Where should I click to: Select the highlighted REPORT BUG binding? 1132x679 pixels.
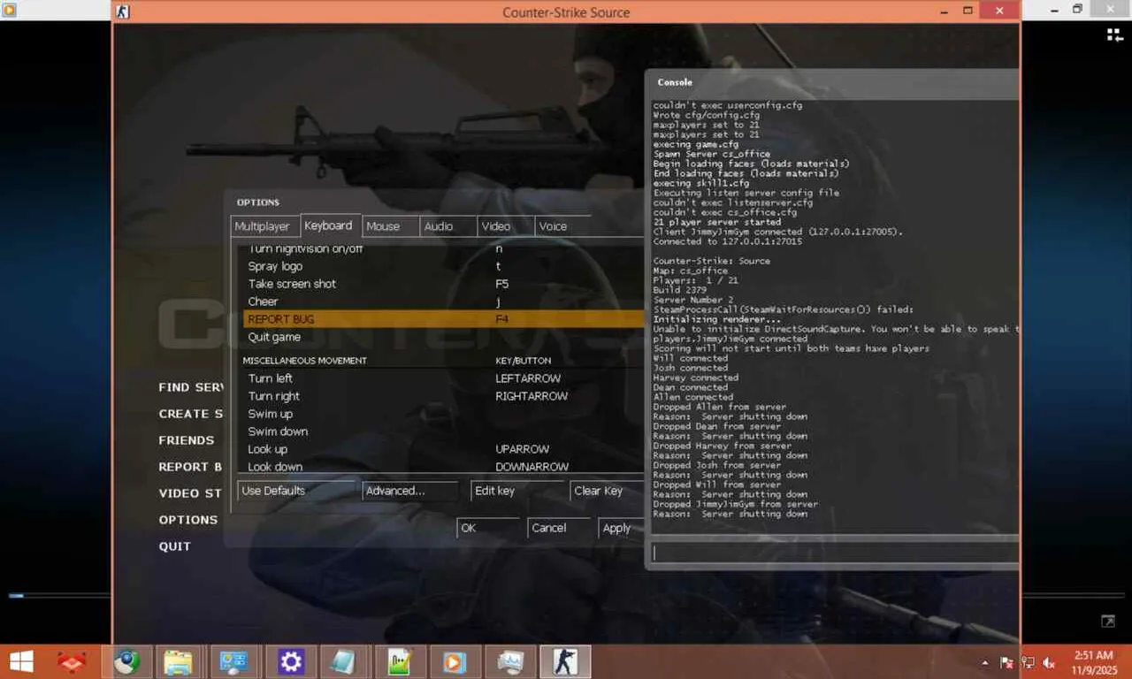[443, 319]
